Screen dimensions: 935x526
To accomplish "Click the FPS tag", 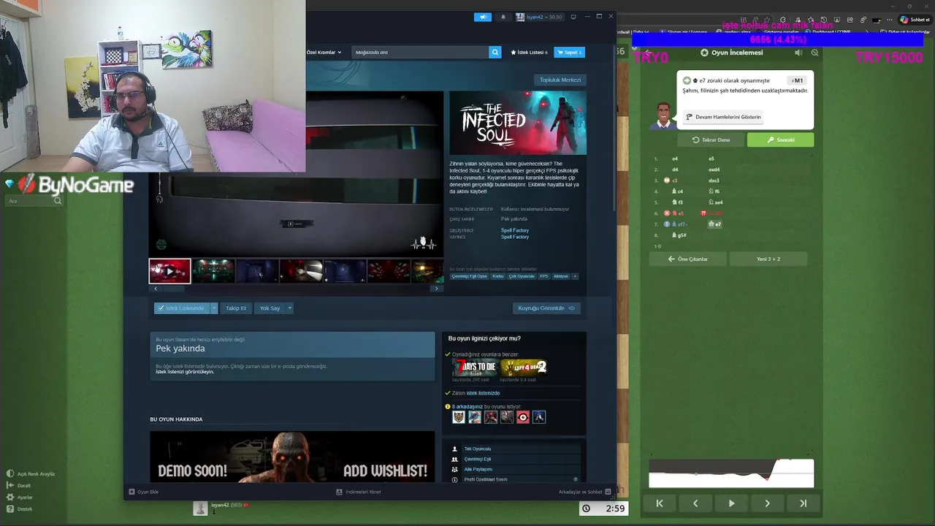I will click(x=544, y=276).
